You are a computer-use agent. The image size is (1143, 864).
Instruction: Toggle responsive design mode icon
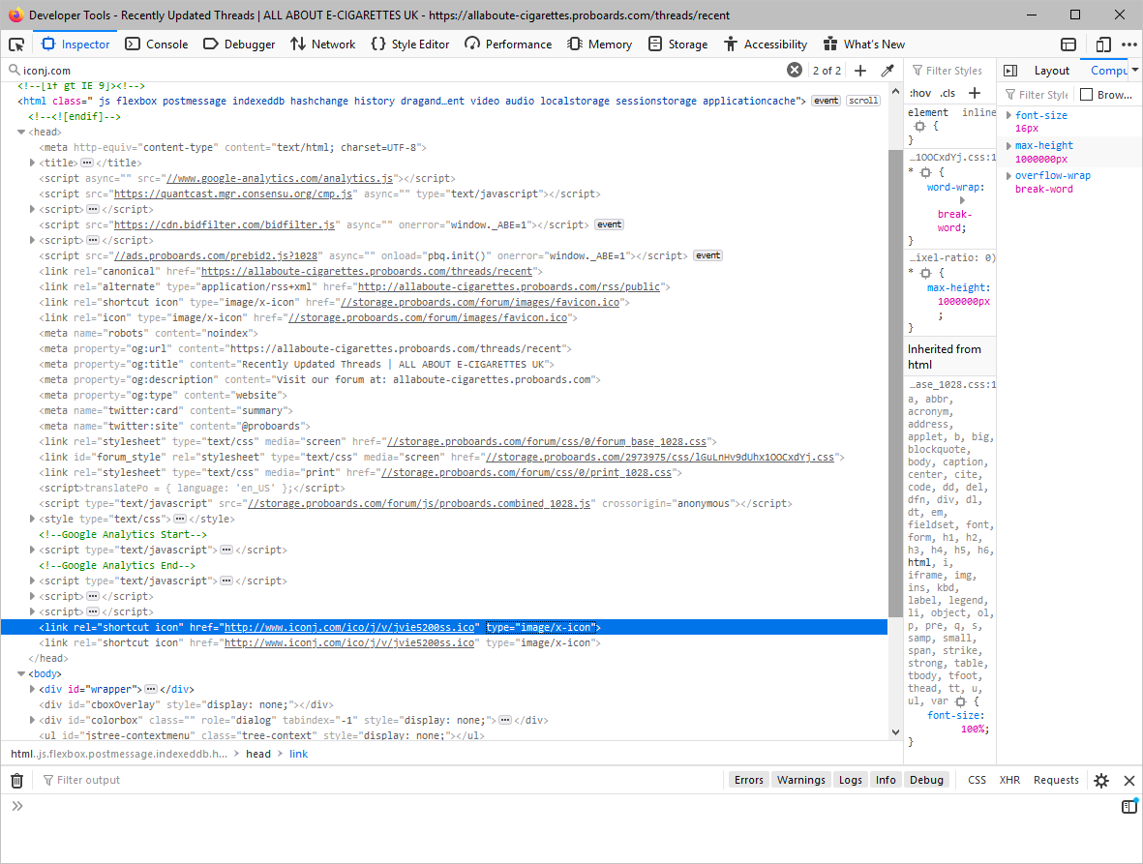click(x=1103, y=45)
